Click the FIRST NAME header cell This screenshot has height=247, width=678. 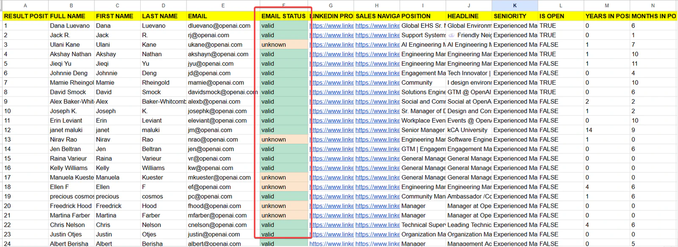pos(117,16)
